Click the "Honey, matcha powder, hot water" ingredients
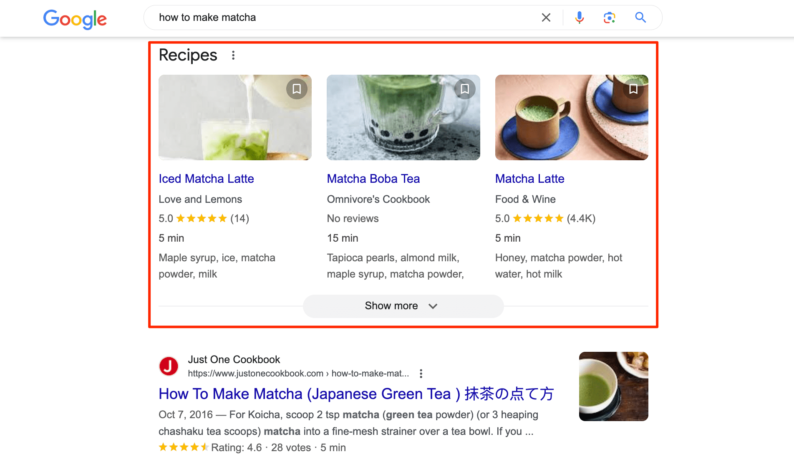794x467 pixels. pyautogui.click(x=558, y=266)
